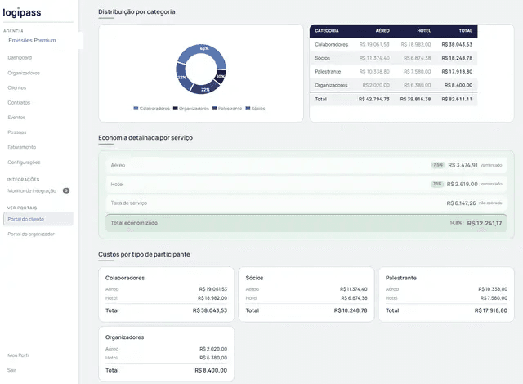Click Sair to log out

click(11, 370)
